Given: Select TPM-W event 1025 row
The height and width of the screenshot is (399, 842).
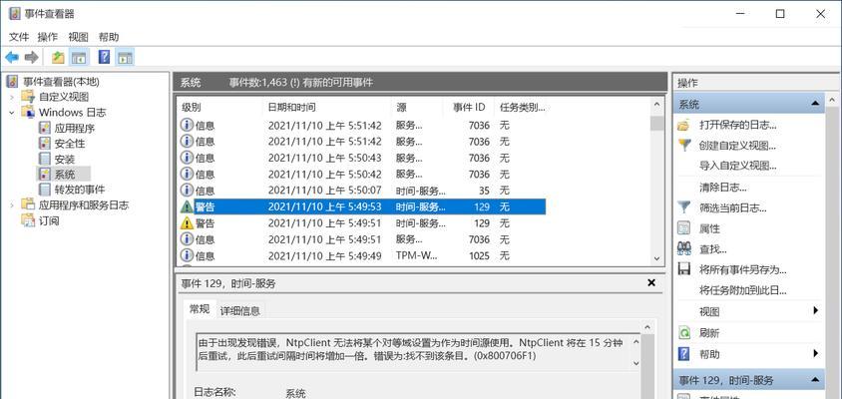Looking at the screenshot, I should (362, 255).
